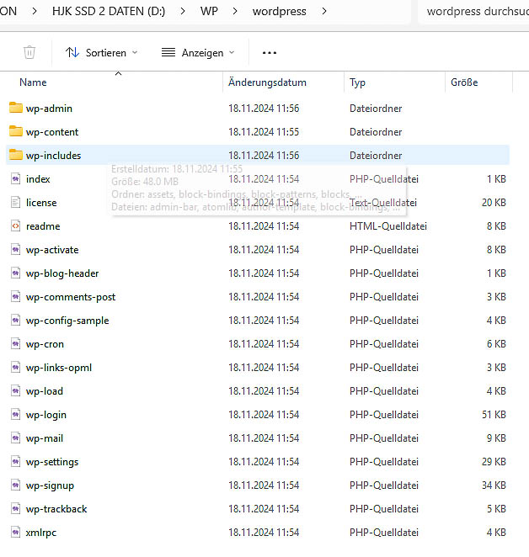Expand the chevron after wordpress breadcrumb
Viewport: 529px width, 557px height.
click(x=324, y=12)
